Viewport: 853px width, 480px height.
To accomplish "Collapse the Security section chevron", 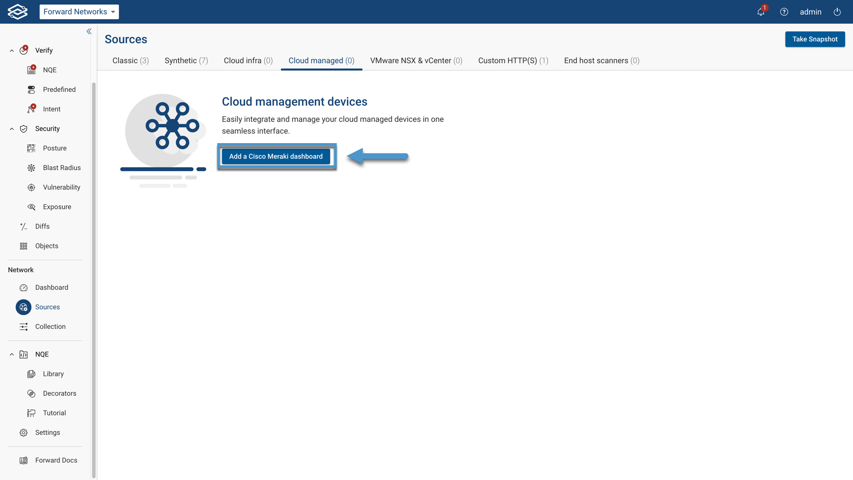I will (12, 129).
